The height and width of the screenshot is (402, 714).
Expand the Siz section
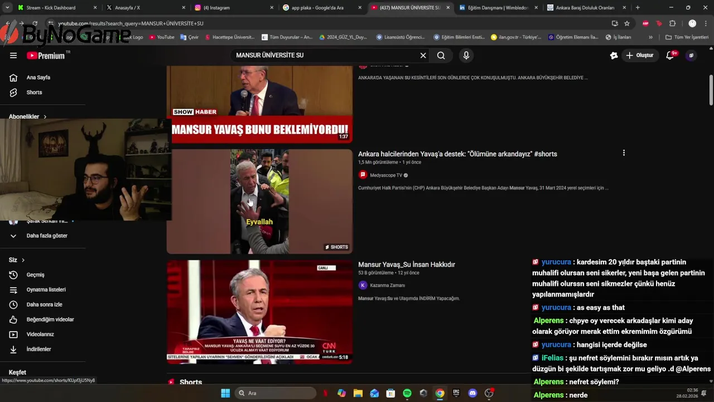[x=17, y=260]
